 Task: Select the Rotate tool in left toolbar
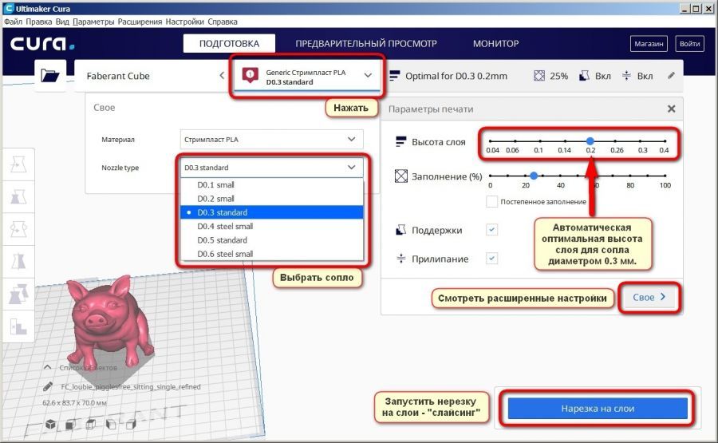click(18, 229)
